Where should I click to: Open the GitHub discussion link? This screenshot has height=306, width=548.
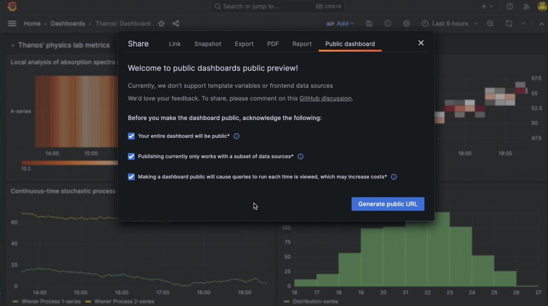(325, 99)
